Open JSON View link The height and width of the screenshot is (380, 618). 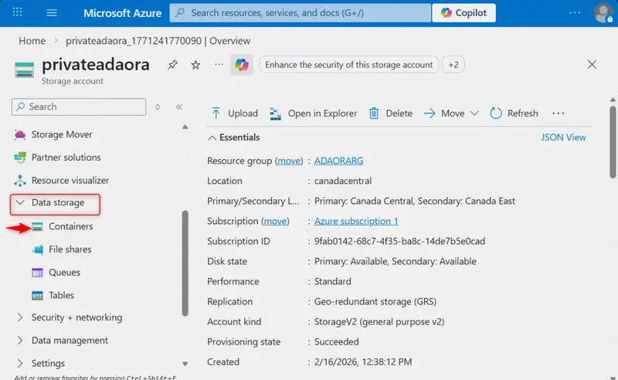click(563, 137)
